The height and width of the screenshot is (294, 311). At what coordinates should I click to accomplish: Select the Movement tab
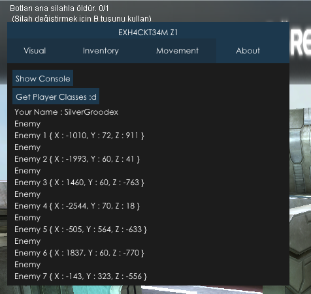tap(177, 51)
